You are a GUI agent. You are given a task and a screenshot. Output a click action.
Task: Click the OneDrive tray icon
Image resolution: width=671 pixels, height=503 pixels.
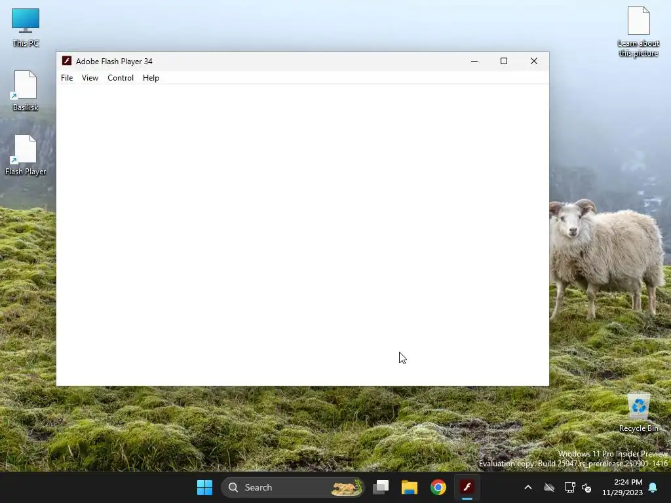coord(549,487)
